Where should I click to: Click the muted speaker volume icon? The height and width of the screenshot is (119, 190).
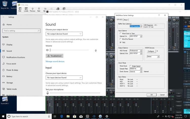tap(47, 50)
